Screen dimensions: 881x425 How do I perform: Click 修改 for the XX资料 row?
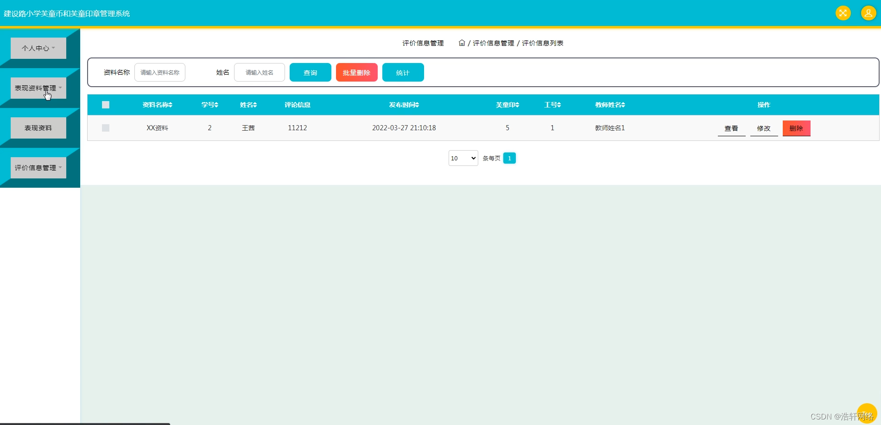click(764, 128)
